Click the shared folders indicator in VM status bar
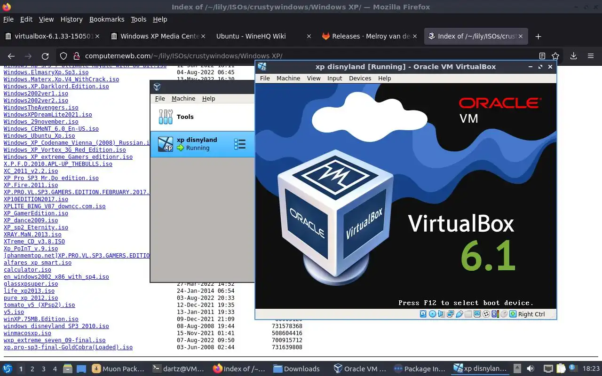This screenshot has height=376, width=602. (x=468, y=314)
